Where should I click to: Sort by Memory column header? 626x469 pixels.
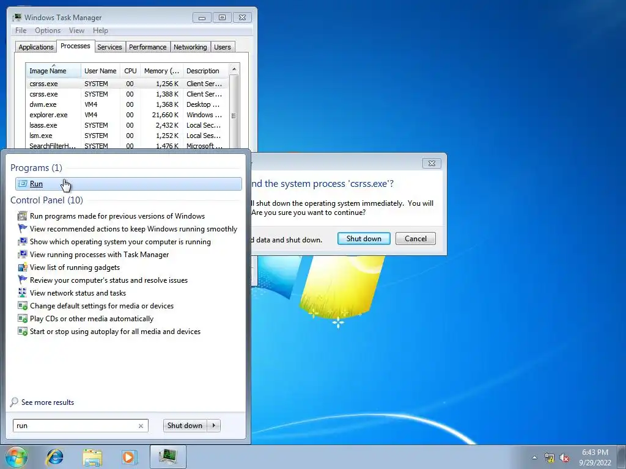[x=161, y=71]
